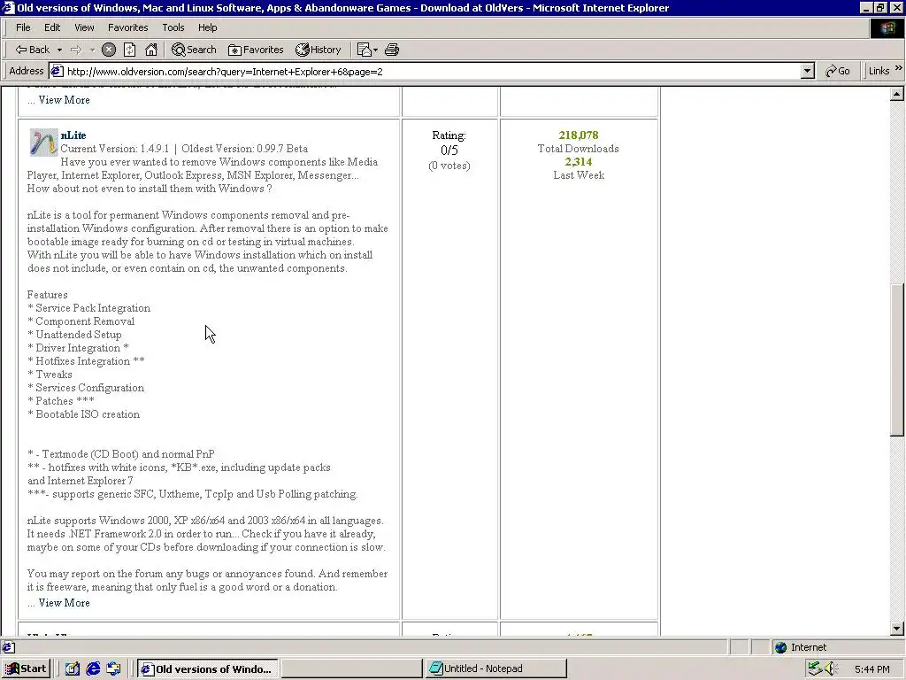Go to the Home page icon

pyautogui.click(x=151, y=50)
